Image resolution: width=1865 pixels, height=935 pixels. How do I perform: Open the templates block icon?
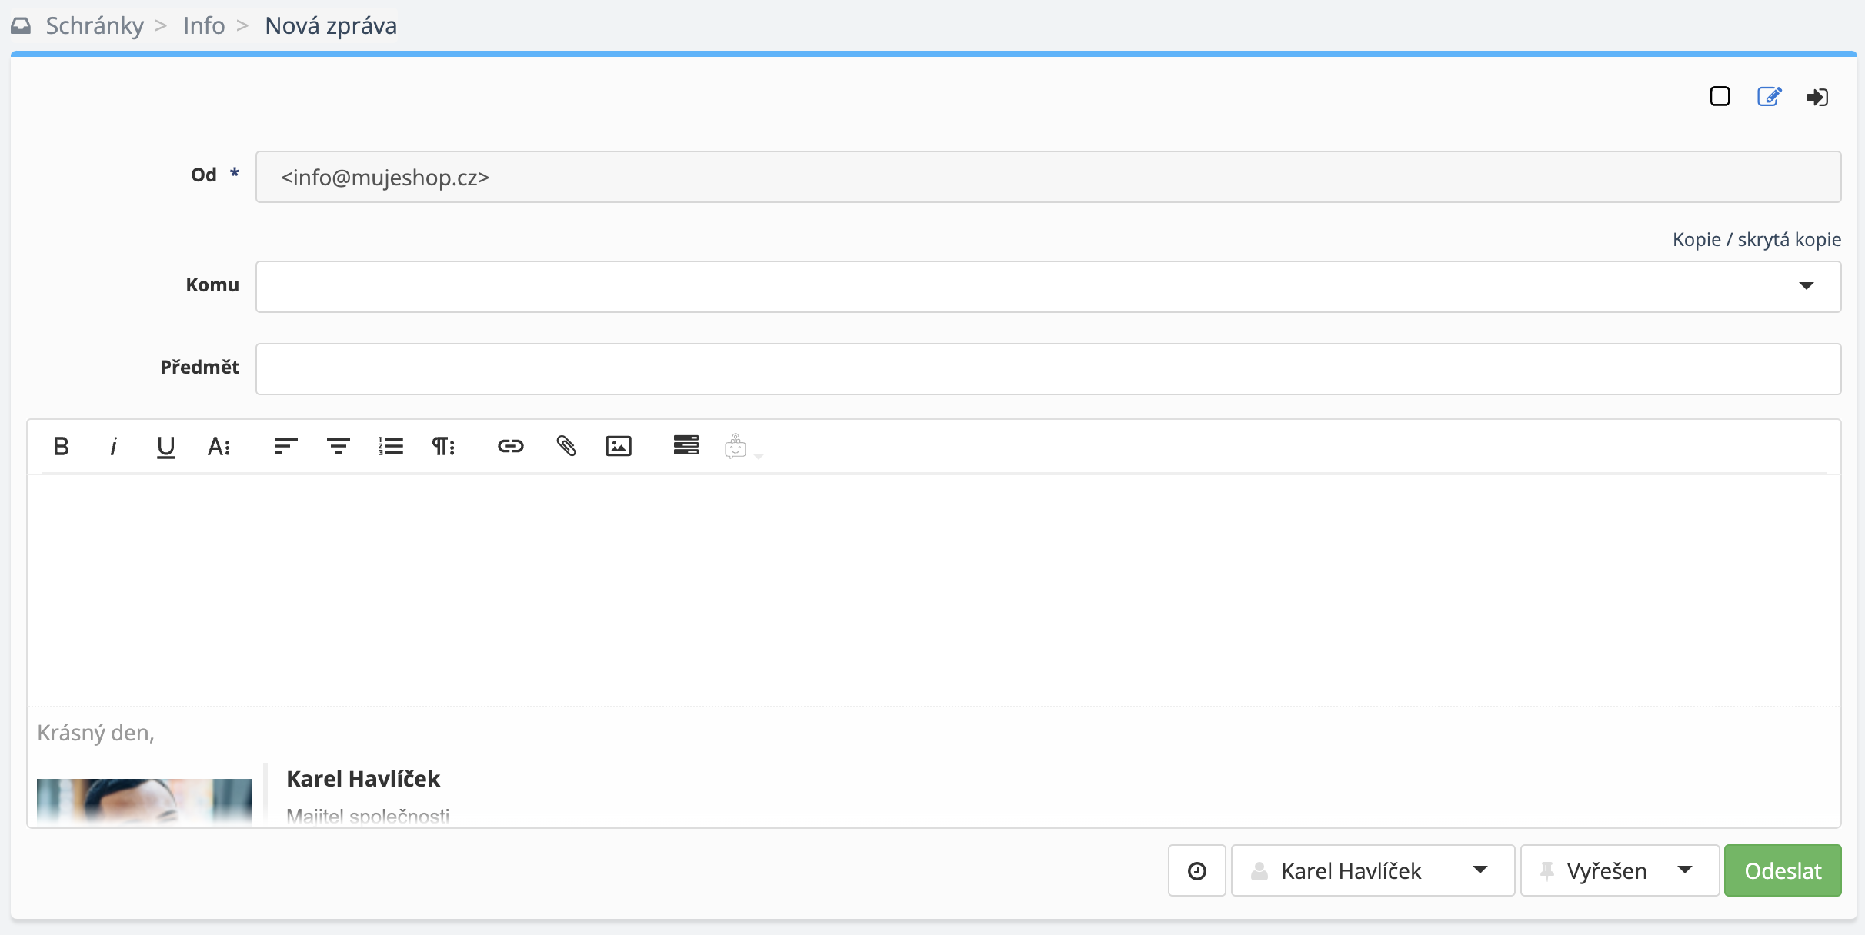click(x=686, y=445)
